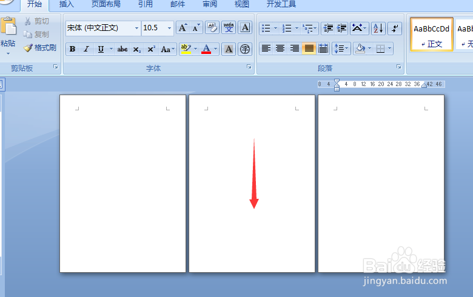Open the 引用 (References) tab
The width and height of the screenshot is (473, 297).
point(146,4)
